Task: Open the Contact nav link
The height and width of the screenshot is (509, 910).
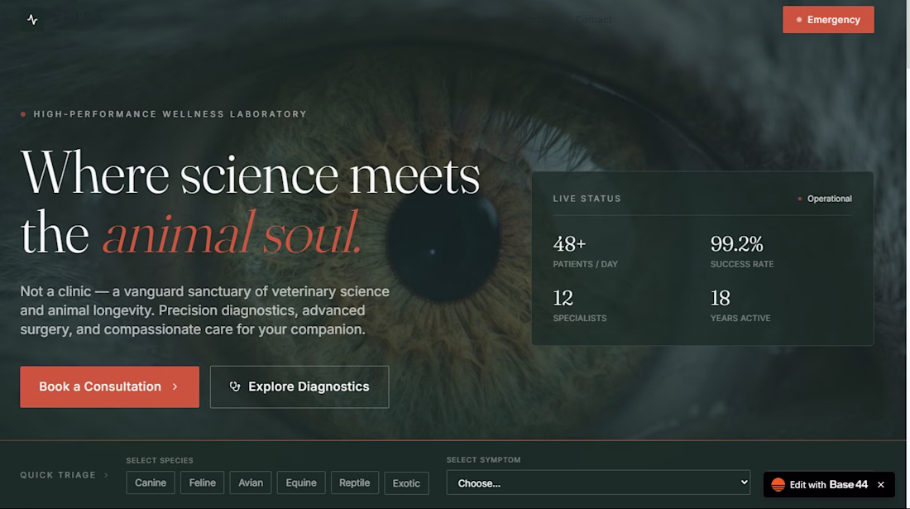Action: coord(594,20)
